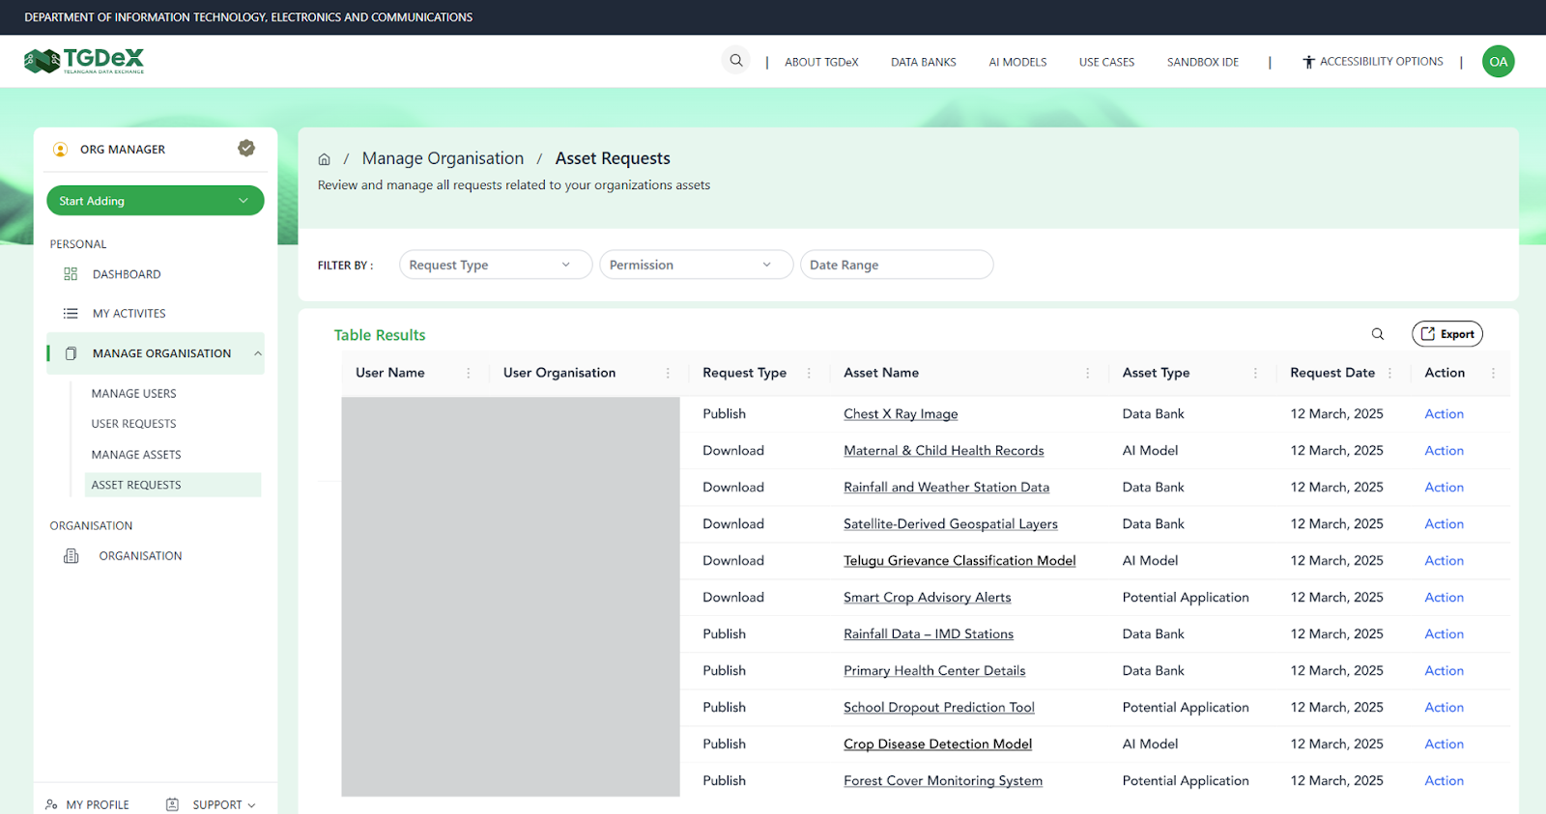Click the TGDeX logo
This screenshot has width=1546, height=814.
[x=84, y=61]
